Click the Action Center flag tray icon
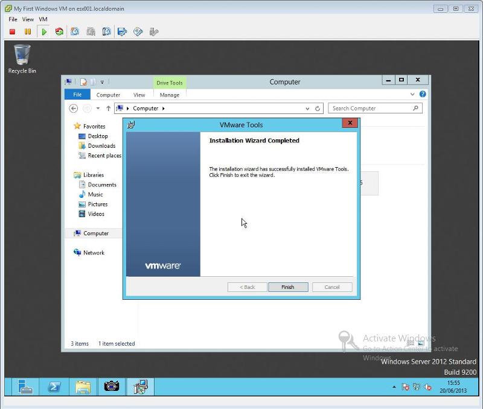The width and height of the screenshot is (483, 409). [x=405, y=387]
